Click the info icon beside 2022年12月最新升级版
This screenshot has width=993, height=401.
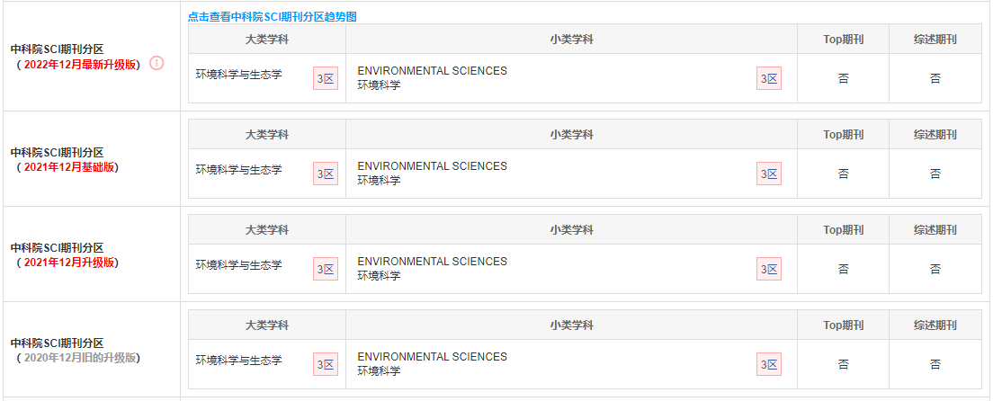point(157,63)
